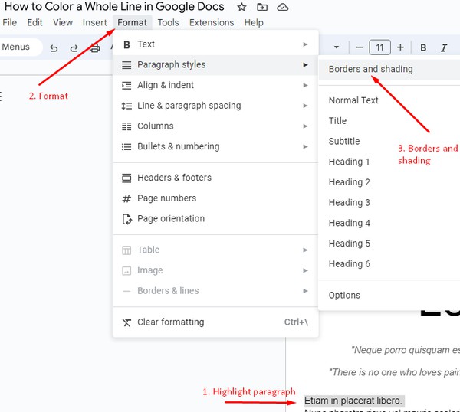Increase font size with plus button

400,47
